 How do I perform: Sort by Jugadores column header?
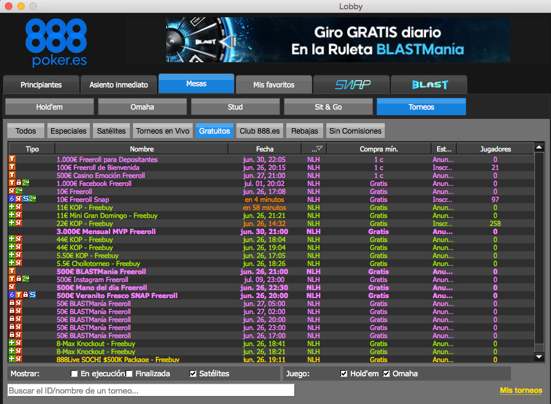click(x=495, y=149)
